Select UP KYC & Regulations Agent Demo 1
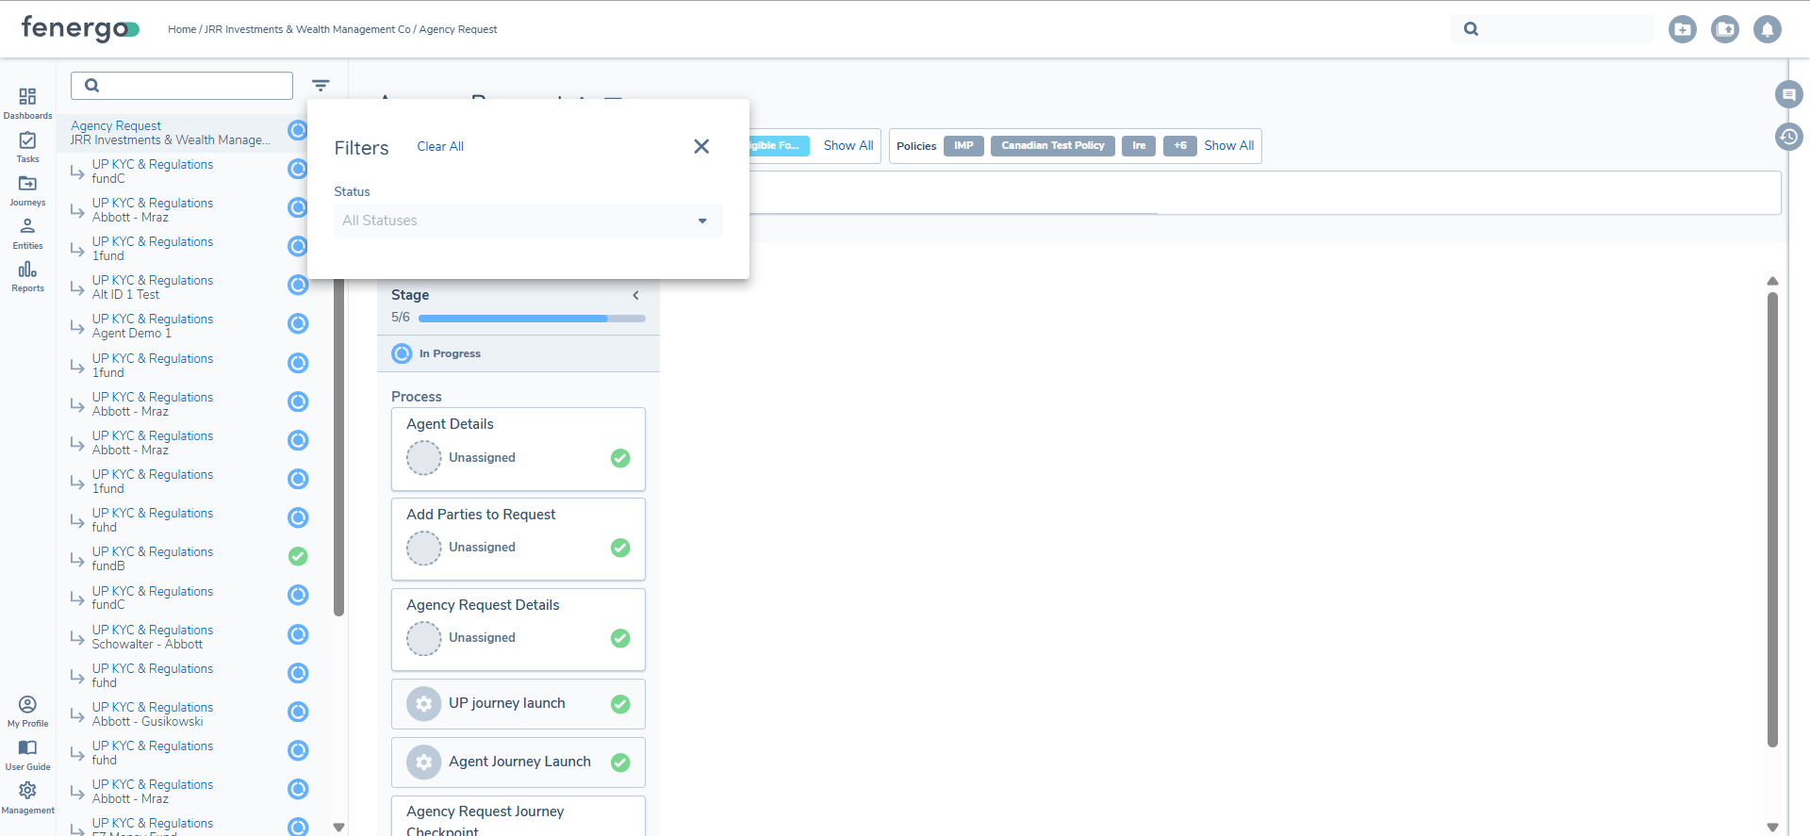 [x=153, y=326]
